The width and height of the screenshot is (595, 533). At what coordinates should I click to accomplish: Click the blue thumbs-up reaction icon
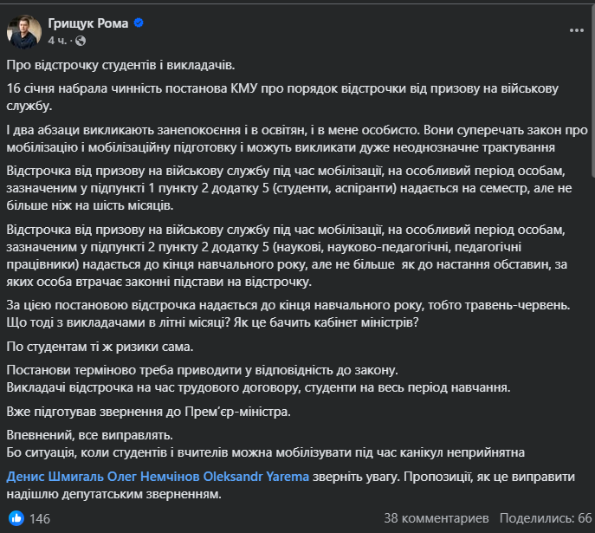point(16,518)
